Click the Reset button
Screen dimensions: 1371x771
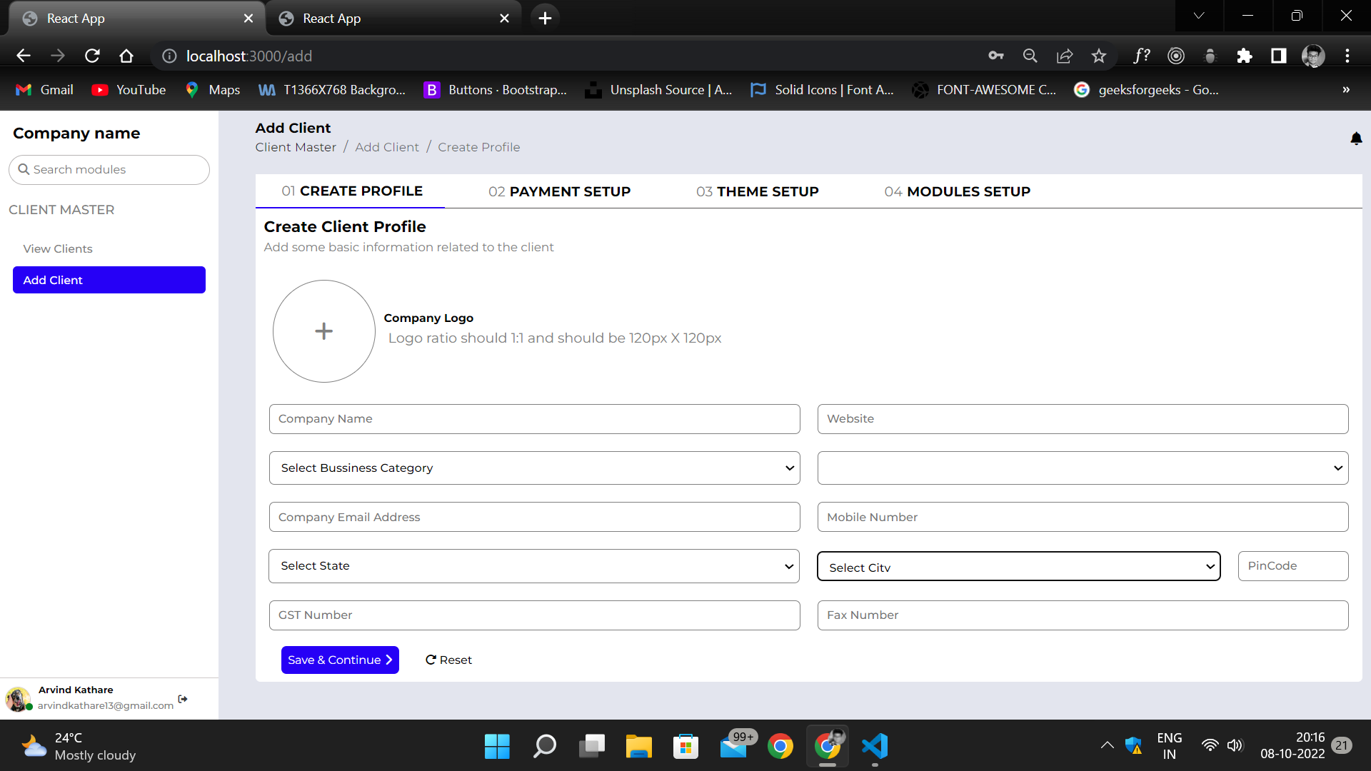click(x=448, y=660)
